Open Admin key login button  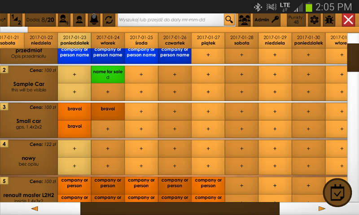(267, 20)
